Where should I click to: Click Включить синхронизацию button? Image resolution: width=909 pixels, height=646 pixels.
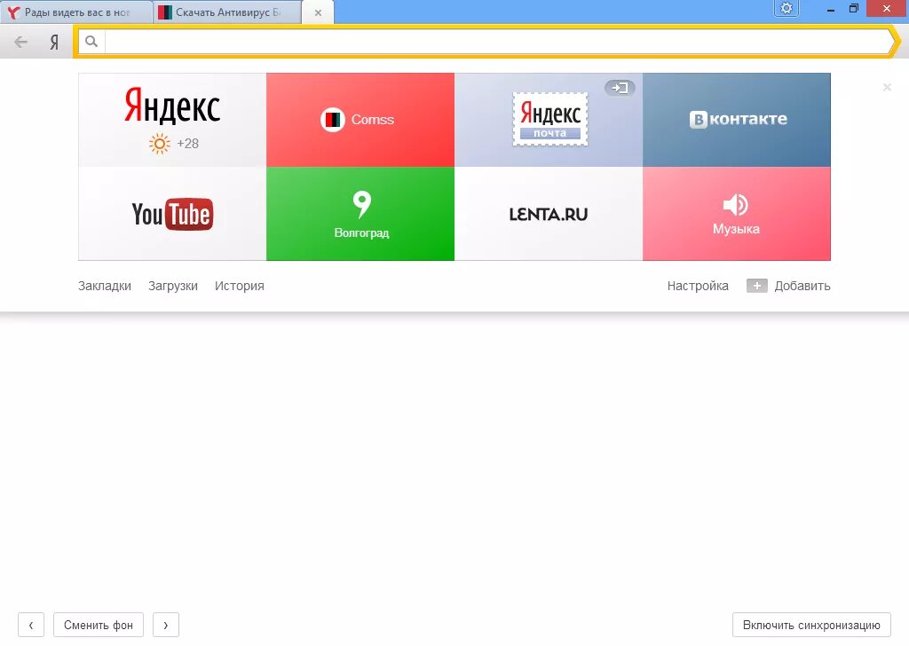click(811, 625)
